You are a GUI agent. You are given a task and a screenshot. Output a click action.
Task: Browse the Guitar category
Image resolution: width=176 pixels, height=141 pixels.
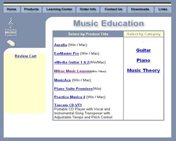point(144,50)
